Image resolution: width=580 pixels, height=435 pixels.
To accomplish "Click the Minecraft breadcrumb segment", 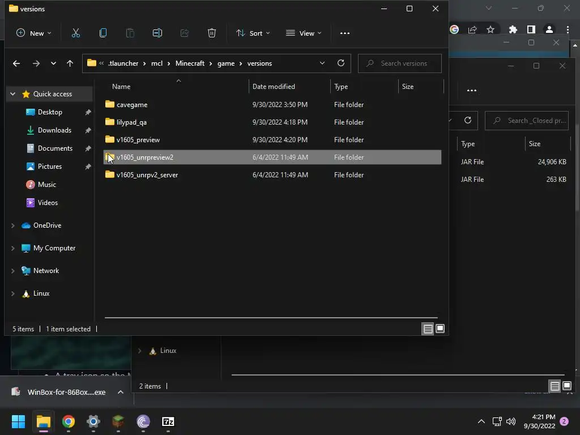I will 190,63.
